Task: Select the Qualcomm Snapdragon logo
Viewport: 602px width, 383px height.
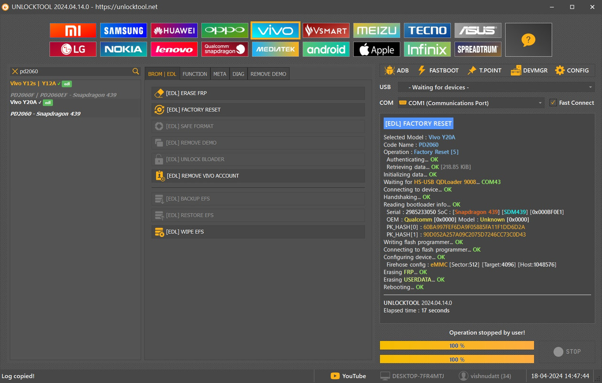Action: (x=225, y=49)
